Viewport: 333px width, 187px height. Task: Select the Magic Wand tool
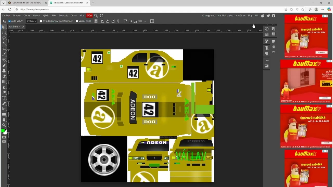point(4,43)
